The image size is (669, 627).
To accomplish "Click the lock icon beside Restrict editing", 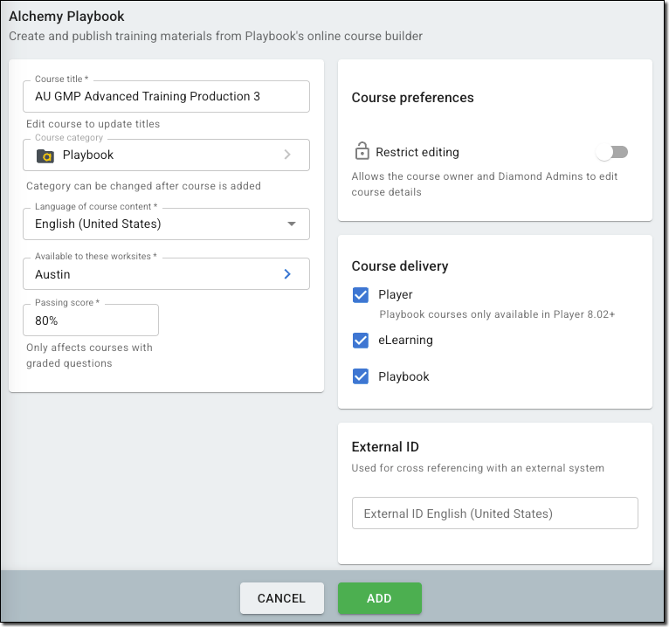I will point(362,152).
